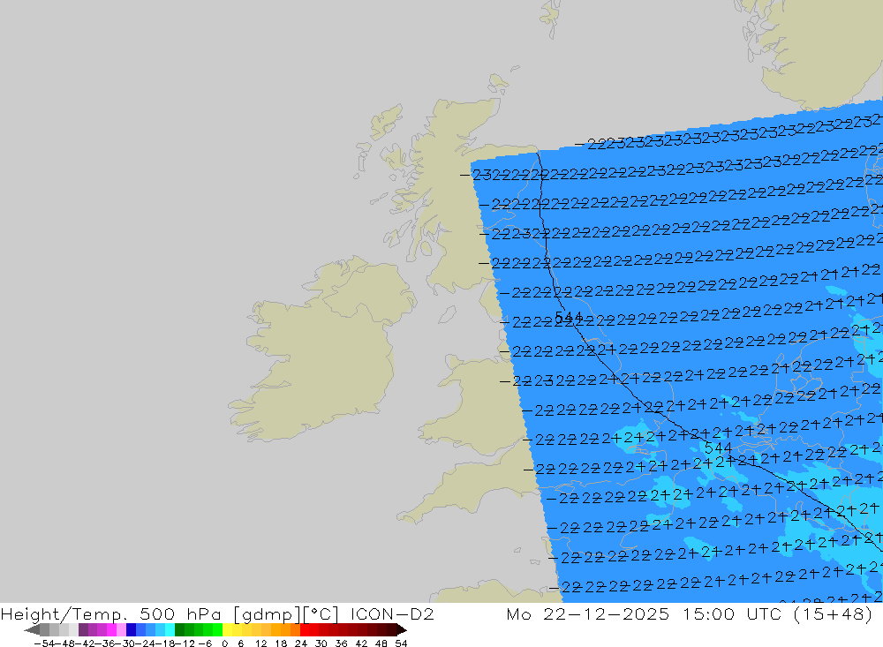
Task: Click the 'ICON-D2' model name label
Action: [392, 613]
